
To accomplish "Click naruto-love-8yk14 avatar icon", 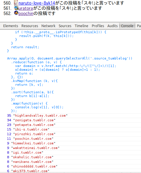I will point(16,2).
